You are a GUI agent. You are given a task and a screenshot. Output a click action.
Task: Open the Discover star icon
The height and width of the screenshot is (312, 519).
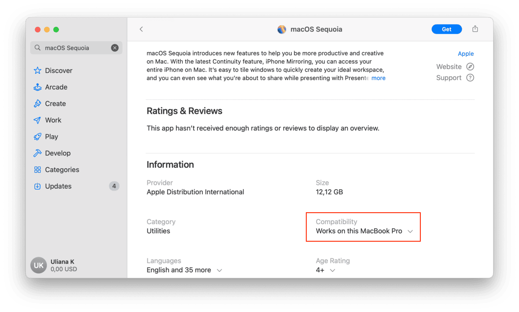pyautogui.click(x=38, y=71)
